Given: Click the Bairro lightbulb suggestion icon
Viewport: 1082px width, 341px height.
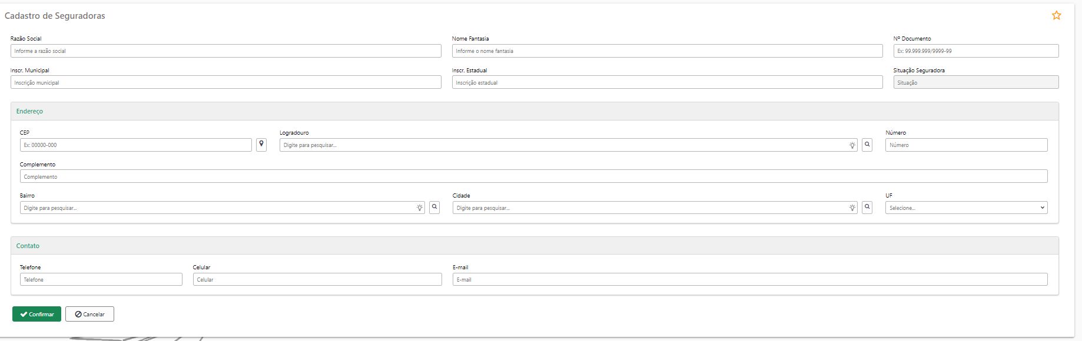Looking at the screenshot, I should [420, 208].
